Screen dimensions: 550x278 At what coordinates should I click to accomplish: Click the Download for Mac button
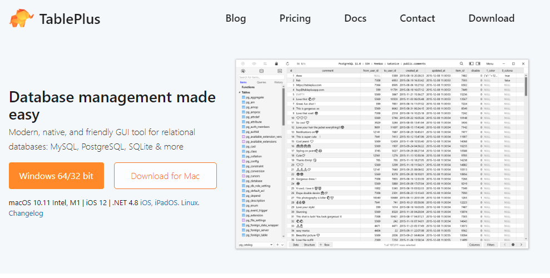point(165,176)
